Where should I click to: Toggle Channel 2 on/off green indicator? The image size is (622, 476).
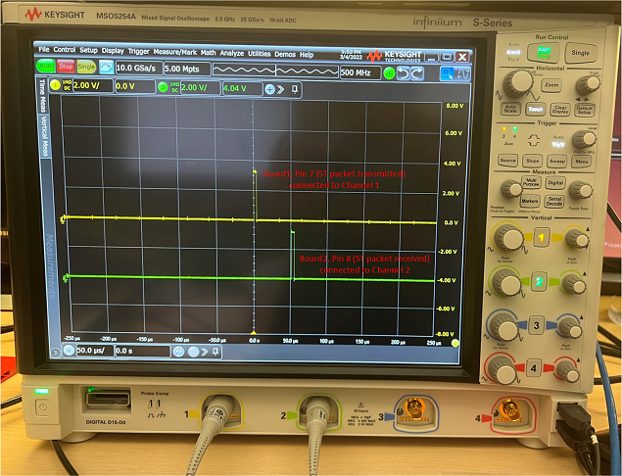(163, 88)
